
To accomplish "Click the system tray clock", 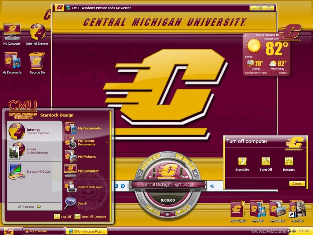I will pos(304,231).
